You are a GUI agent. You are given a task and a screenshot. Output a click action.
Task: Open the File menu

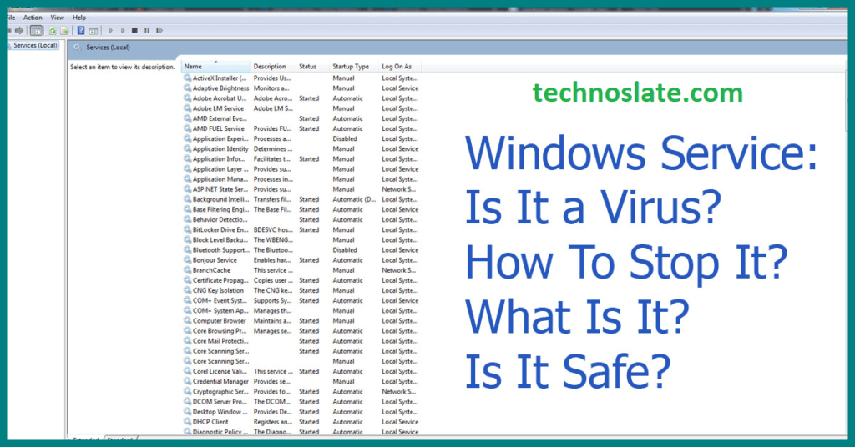click(x=11, y=18)
